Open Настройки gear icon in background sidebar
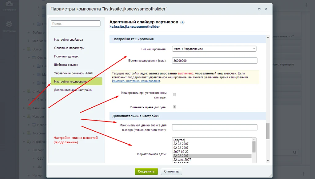The width and height of the screenshot is (315, 179). 9,24
